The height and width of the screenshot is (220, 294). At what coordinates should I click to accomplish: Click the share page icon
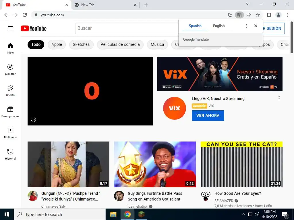pyautogui.click(x=249, y=15)
